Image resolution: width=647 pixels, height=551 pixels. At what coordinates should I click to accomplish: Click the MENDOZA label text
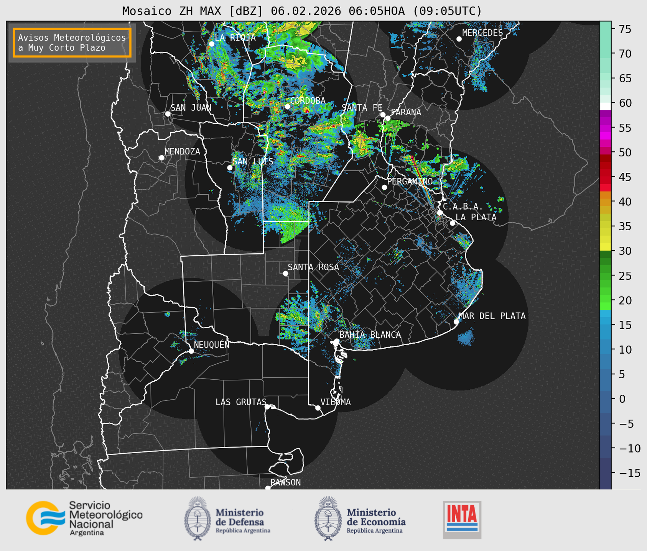182,152
